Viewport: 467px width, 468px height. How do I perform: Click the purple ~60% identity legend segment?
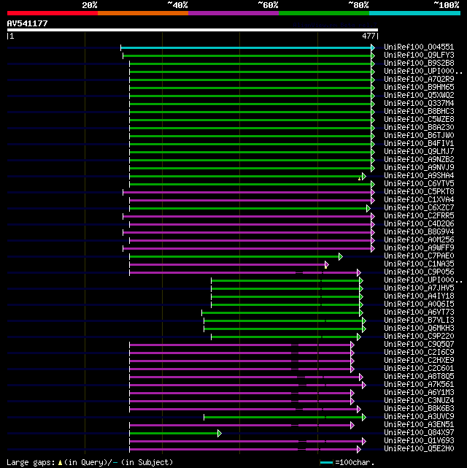tap(233, 13)
